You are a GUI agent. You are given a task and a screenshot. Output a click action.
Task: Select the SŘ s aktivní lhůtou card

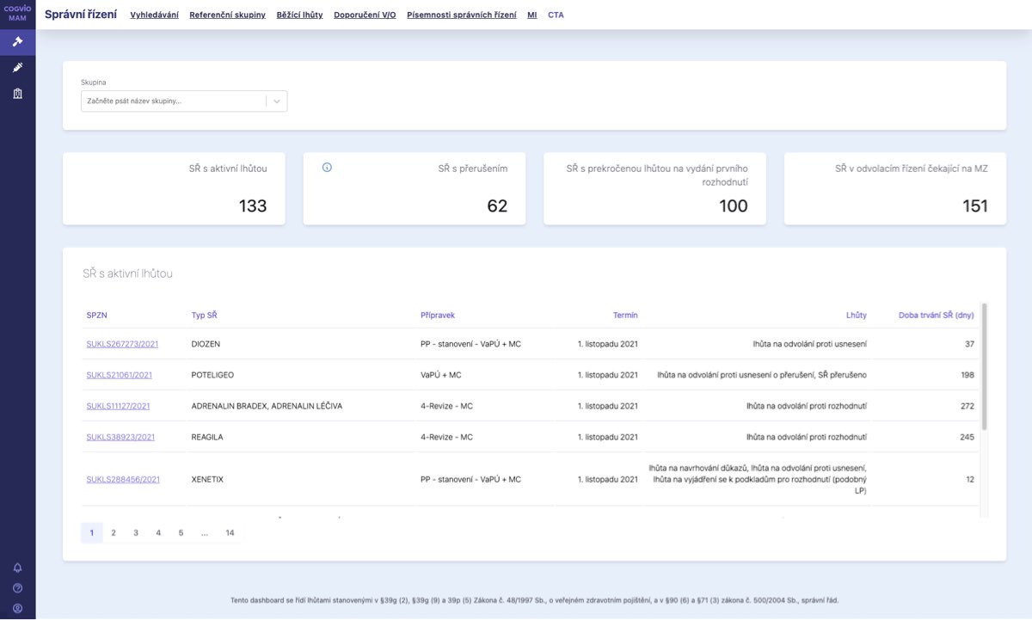[174, 189]
